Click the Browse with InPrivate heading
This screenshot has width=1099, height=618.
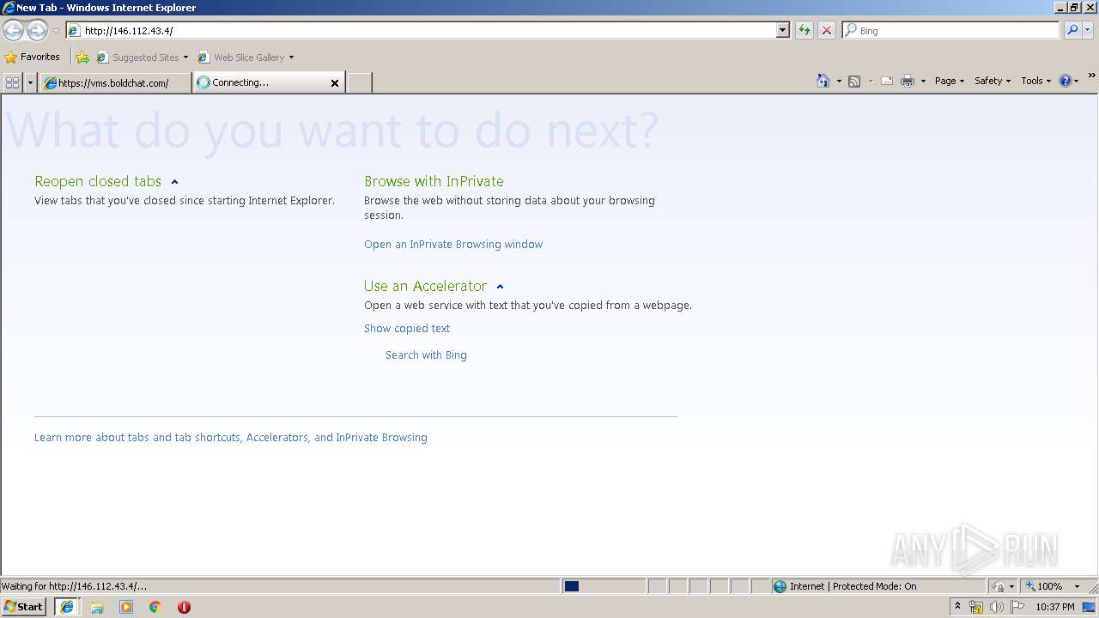[434, 181]
